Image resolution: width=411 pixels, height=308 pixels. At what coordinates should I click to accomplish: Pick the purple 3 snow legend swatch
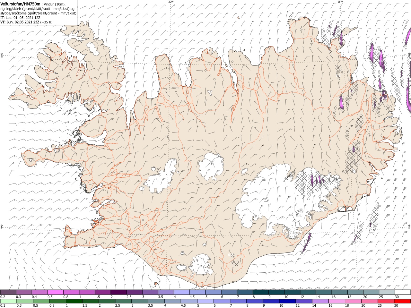pos(150,292)
